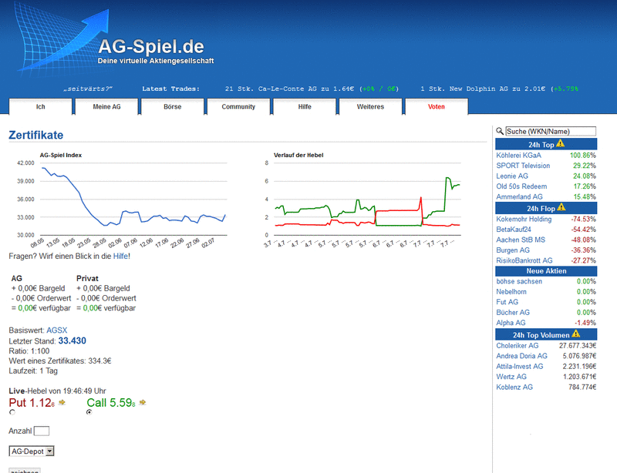Switch to the Community tab
This screenshot has width=617, height=473.
pos(238,107)
